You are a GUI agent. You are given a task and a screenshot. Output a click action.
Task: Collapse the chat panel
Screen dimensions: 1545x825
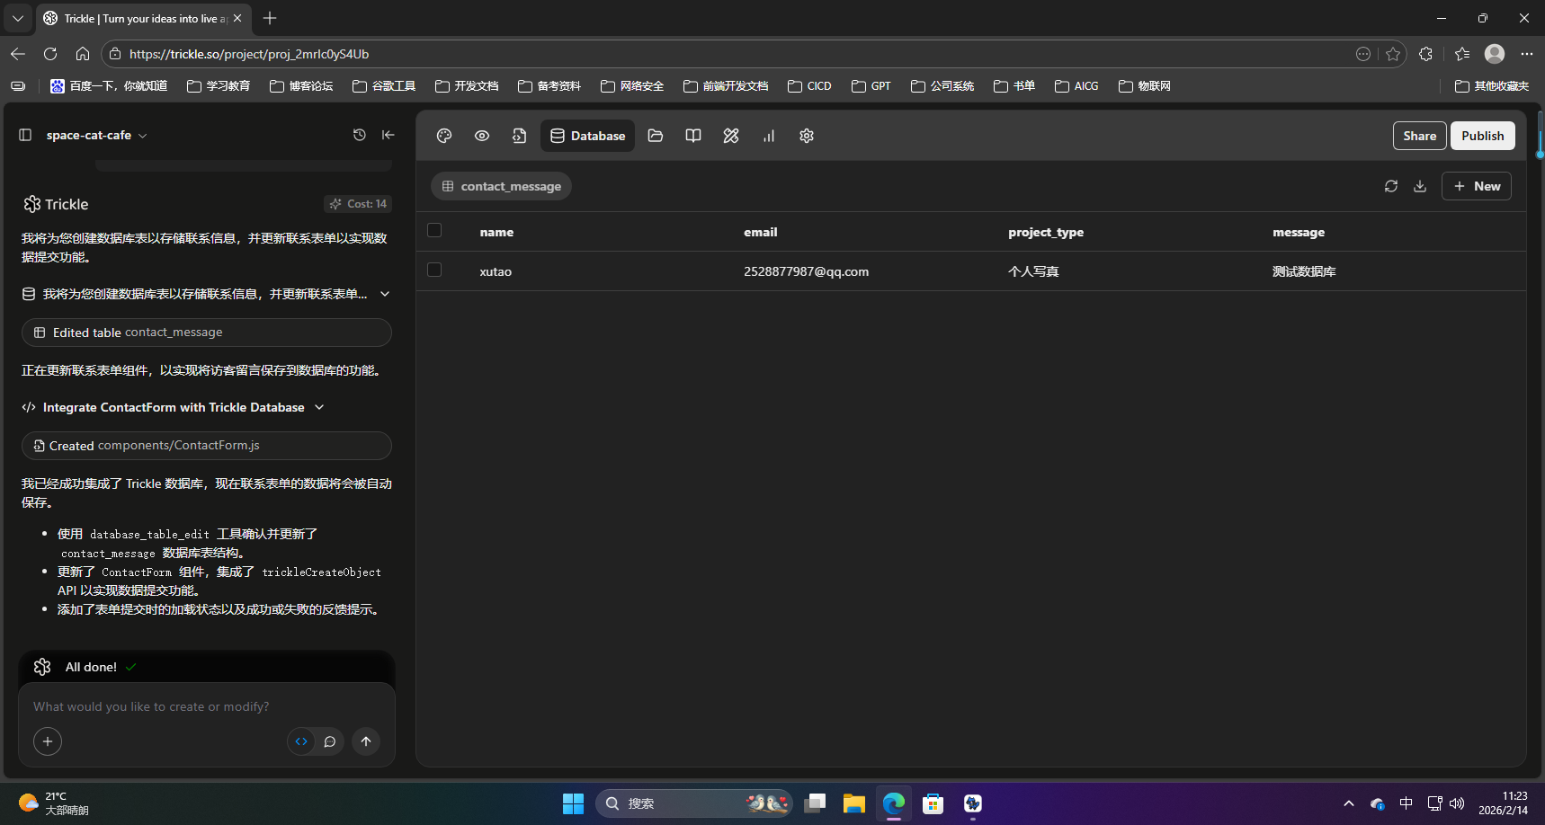click(388, 135)
